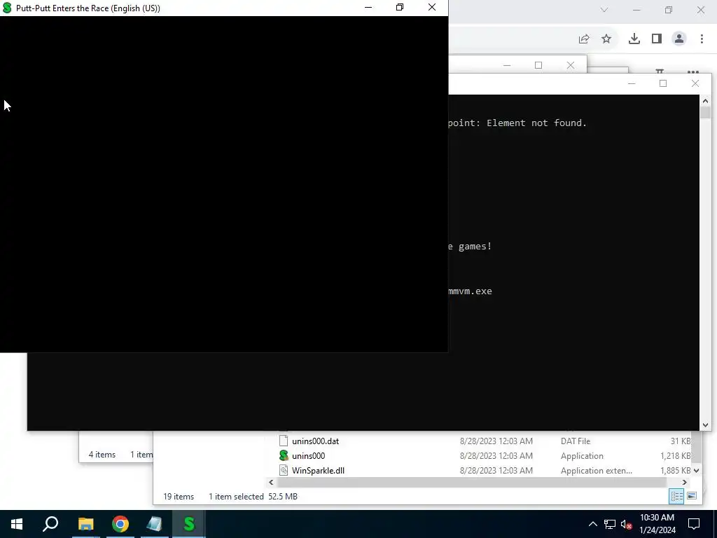Select the WinSparkle.dll file
Screen dimensions: 717x538
319,470
